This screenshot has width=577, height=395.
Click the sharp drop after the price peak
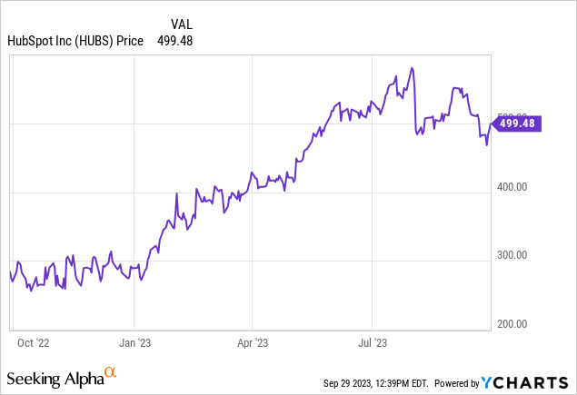pyautogui.click(x=415, y=109)
